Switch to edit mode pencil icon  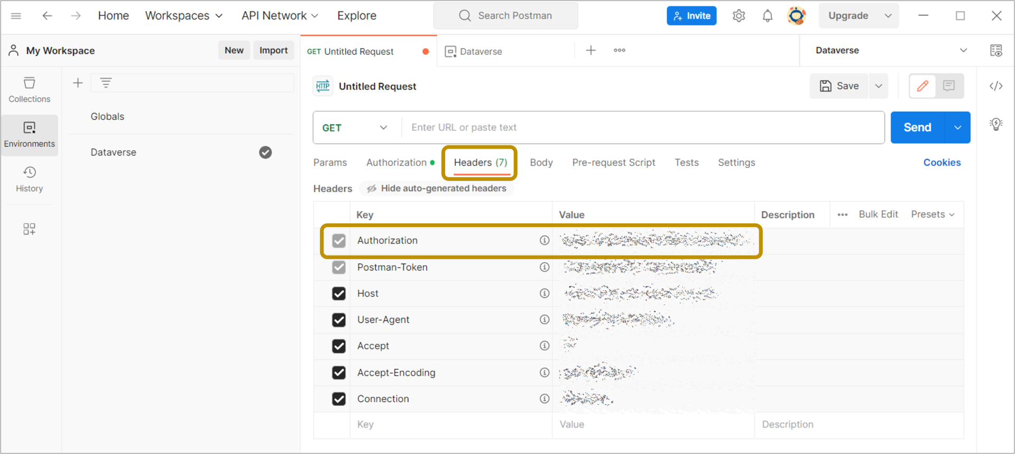click(922, 86)
